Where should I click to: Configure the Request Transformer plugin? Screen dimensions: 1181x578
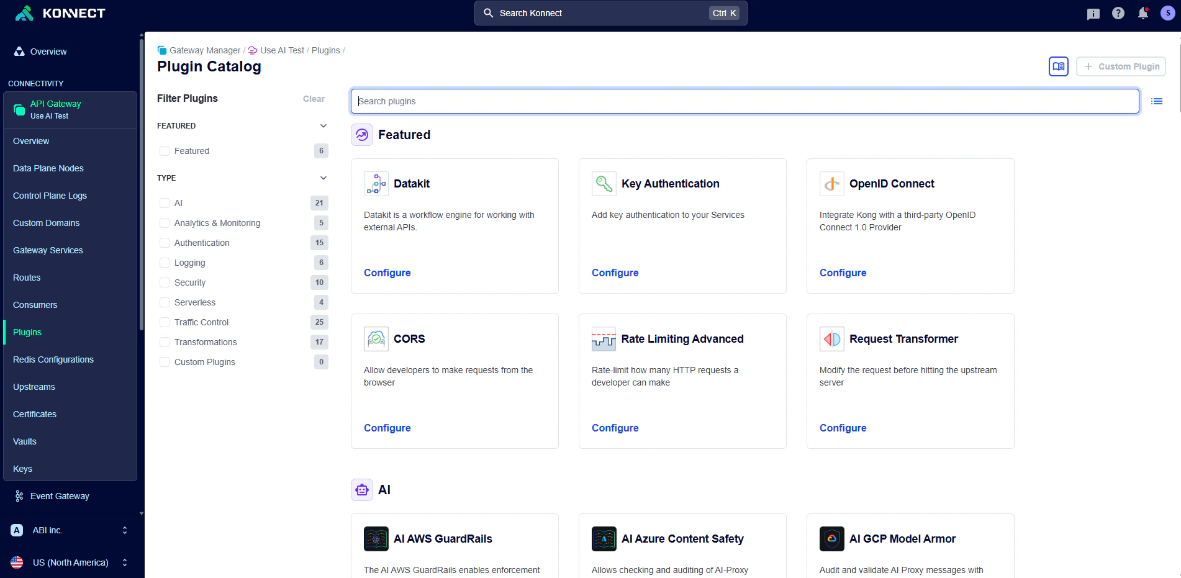pyautogui.click(x=843, y=428)
